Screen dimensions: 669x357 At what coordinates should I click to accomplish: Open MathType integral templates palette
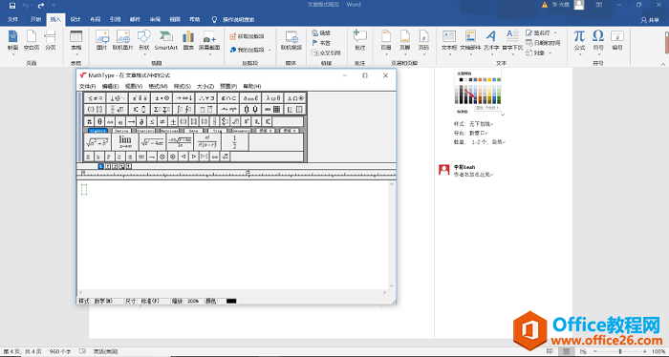click(x=183, y=109)
